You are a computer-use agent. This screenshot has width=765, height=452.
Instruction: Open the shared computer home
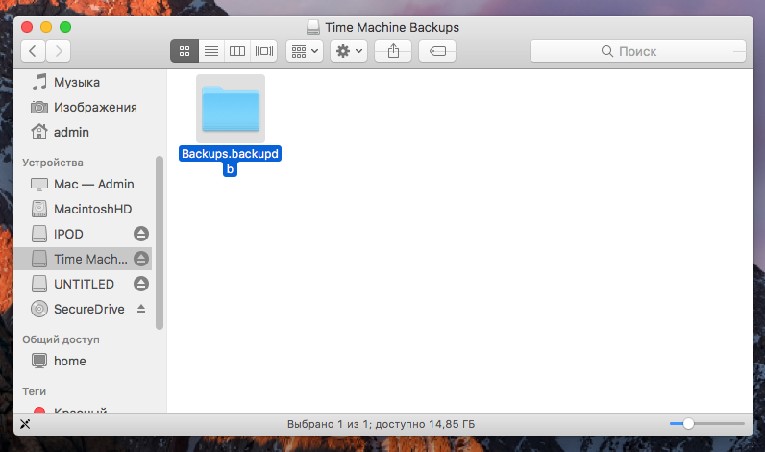tap(83, 361)
